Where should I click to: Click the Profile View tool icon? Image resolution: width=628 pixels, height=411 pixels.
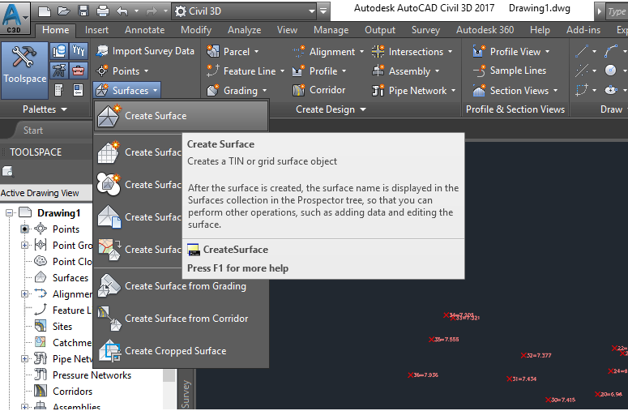pos(479,51)
